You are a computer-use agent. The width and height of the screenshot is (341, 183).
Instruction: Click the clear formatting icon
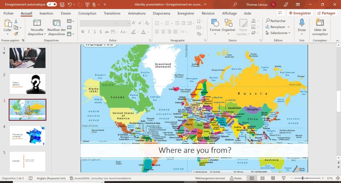coord(147,23)
